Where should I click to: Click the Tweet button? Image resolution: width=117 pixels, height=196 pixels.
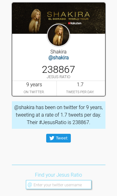(x=59, y=138)
